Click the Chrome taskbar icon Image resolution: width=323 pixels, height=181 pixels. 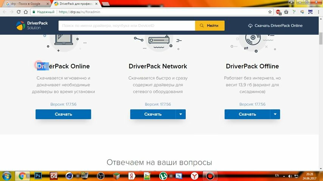click(22, 176)
